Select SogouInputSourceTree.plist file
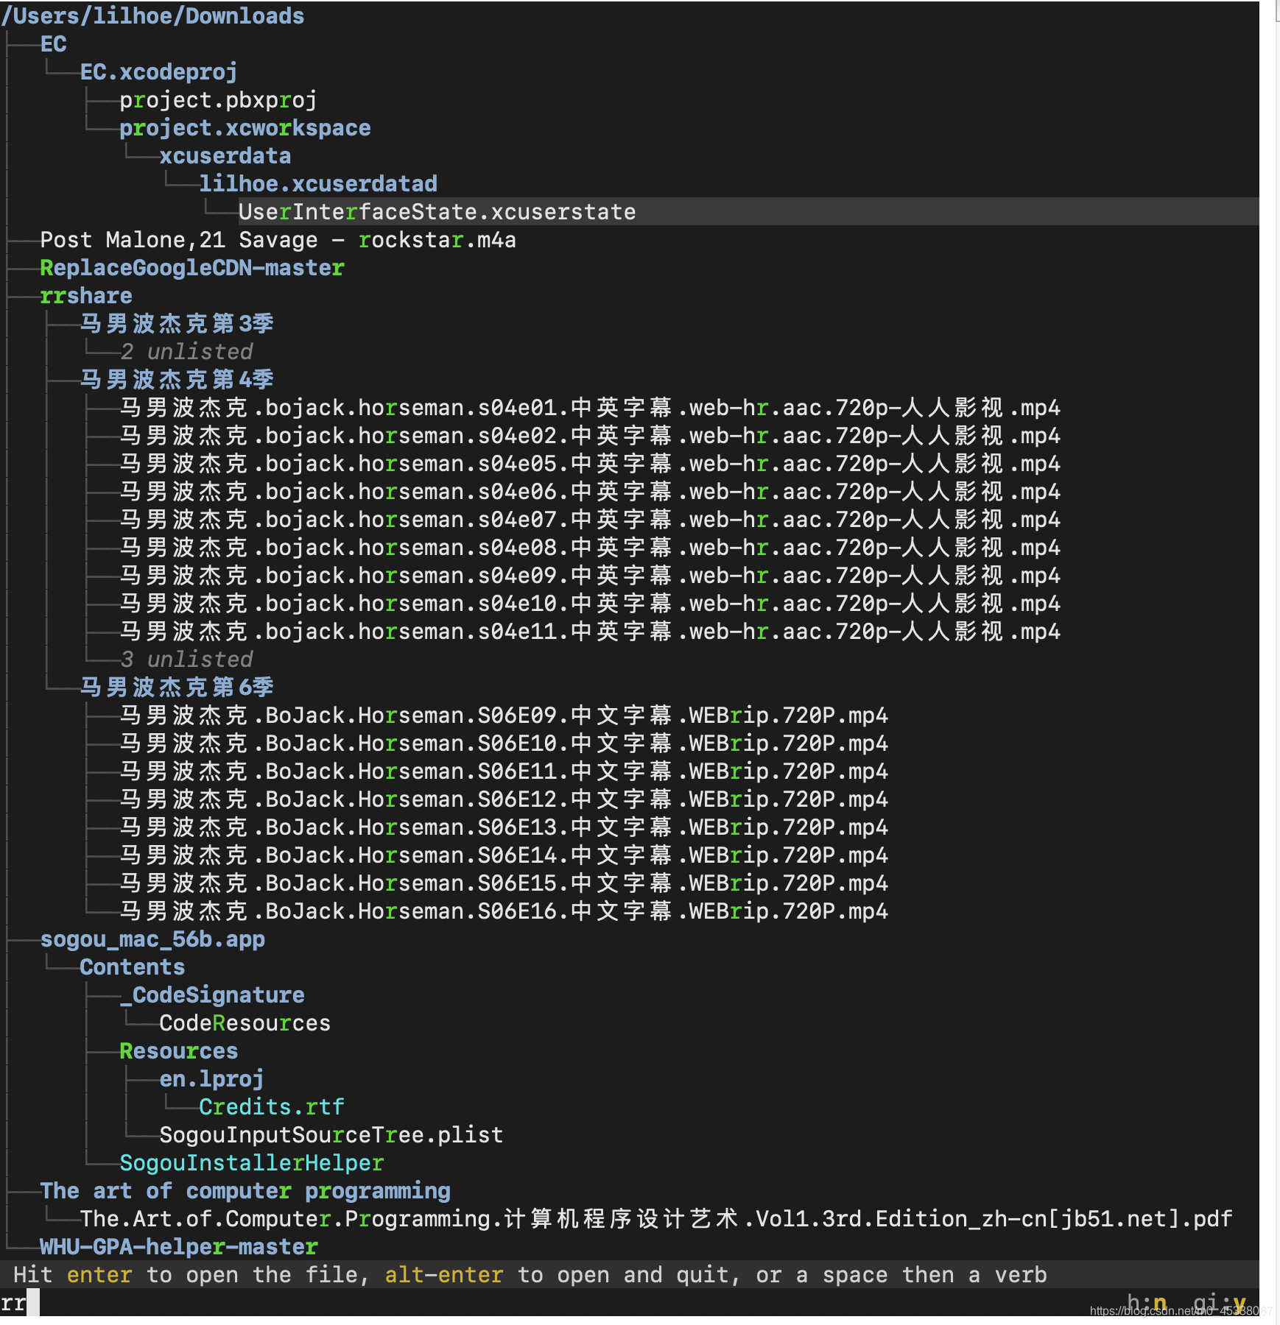 pyautogui.click(x=331, y=1135)
